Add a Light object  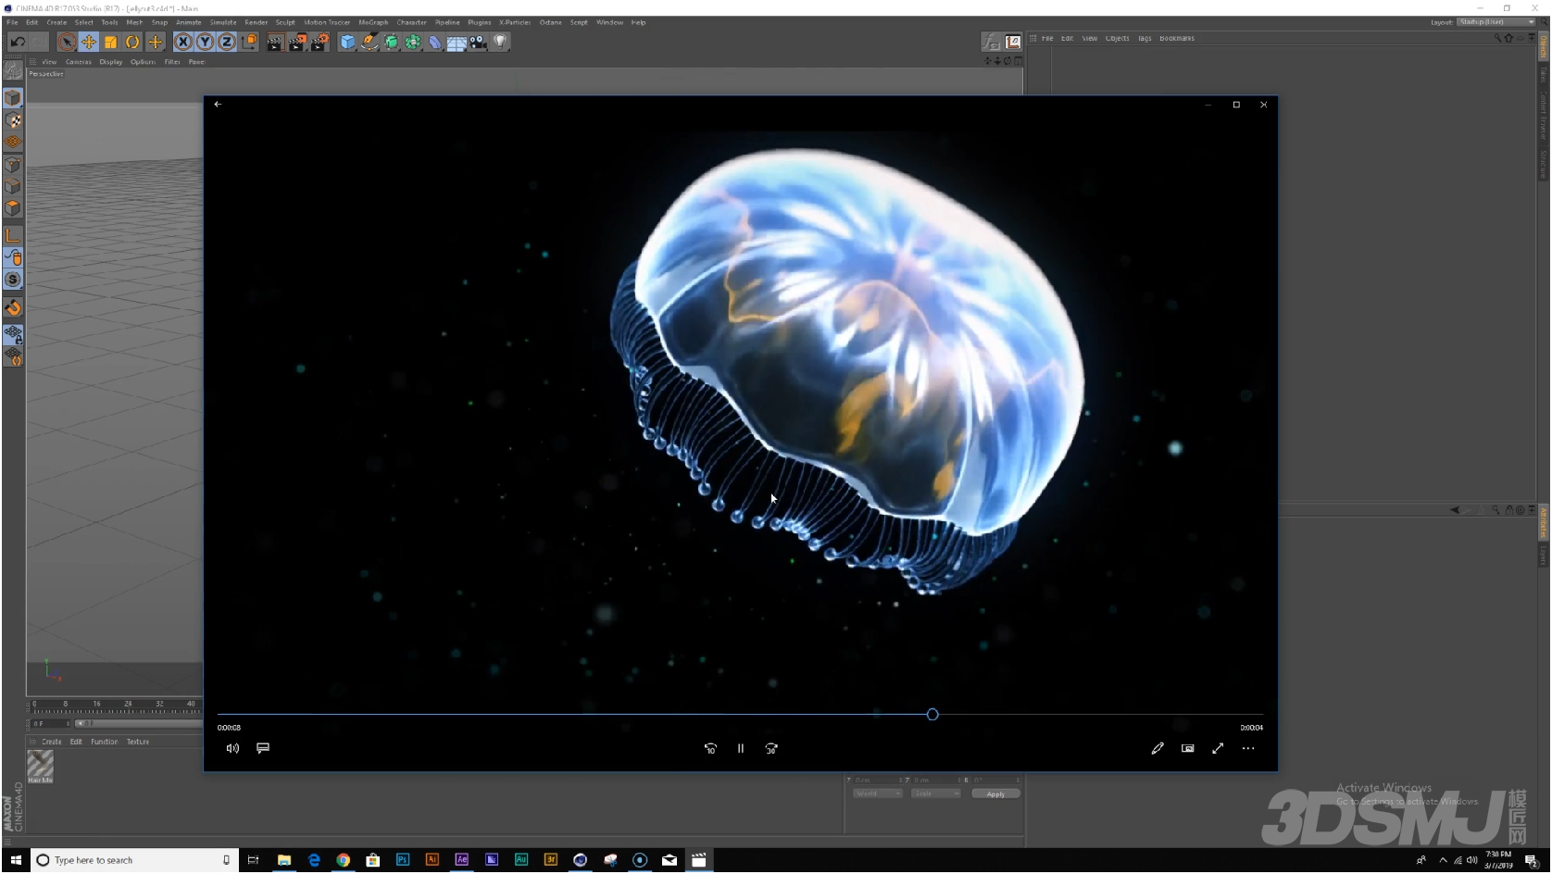click(x=501, y=42)
